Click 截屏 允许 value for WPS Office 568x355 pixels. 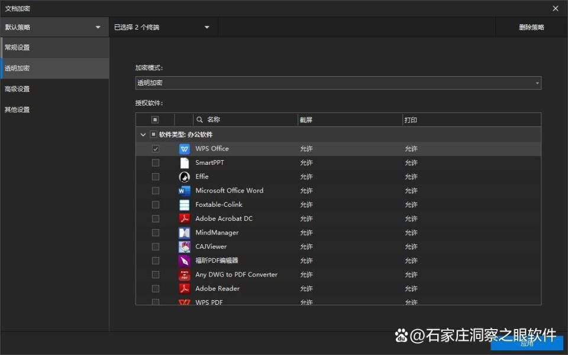[306, 149]
